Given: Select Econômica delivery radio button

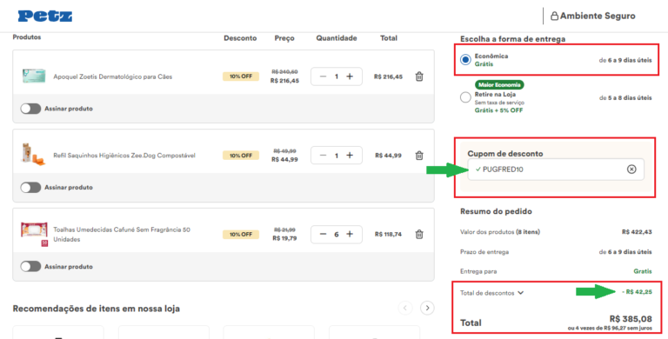Looking at the screenshot, I should click(465, 60).
